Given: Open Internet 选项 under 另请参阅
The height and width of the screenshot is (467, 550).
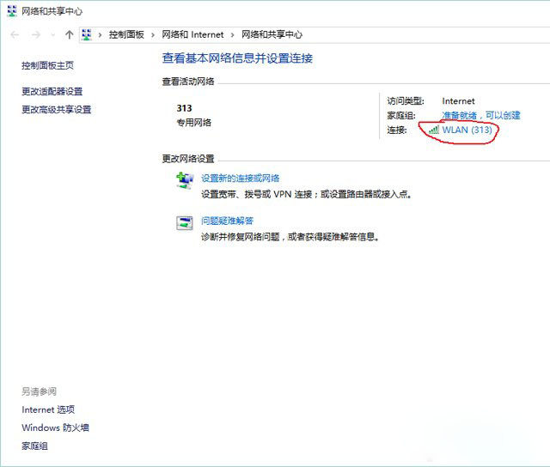Looking at the screenshot, I should pos(48,409).
